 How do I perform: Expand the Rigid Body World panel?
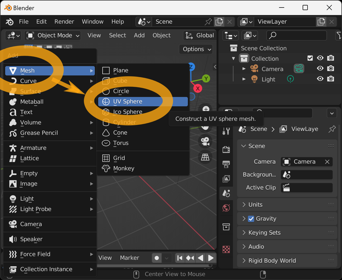tap(287, 261)
